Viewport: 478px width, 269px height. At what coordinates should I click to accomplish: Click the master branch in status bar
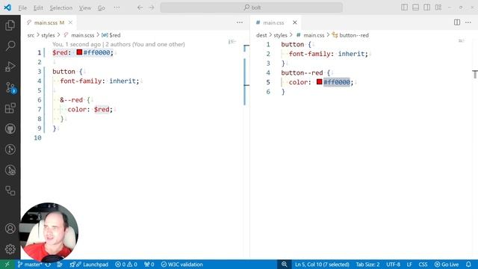[x=29, y=265]
